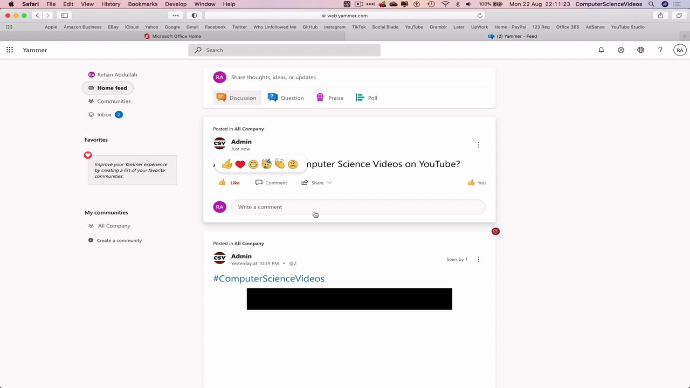Click the globe language icon
The height and width of the screenshot is (388, 690).
(x=640, y=50)
